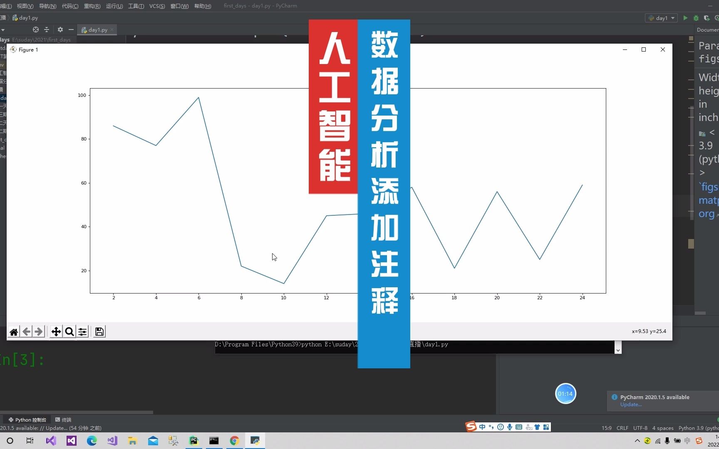Minimize the Figure 1 window
Image resolution: width=719 pixels, height=449 pixels.
click(625, 49)
